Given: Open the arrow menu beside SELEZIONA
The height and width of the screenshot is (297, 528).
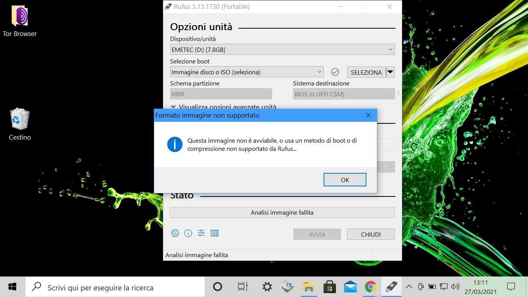Looking at the screenshot, I should pyautogui.click(x=390, y=72).
